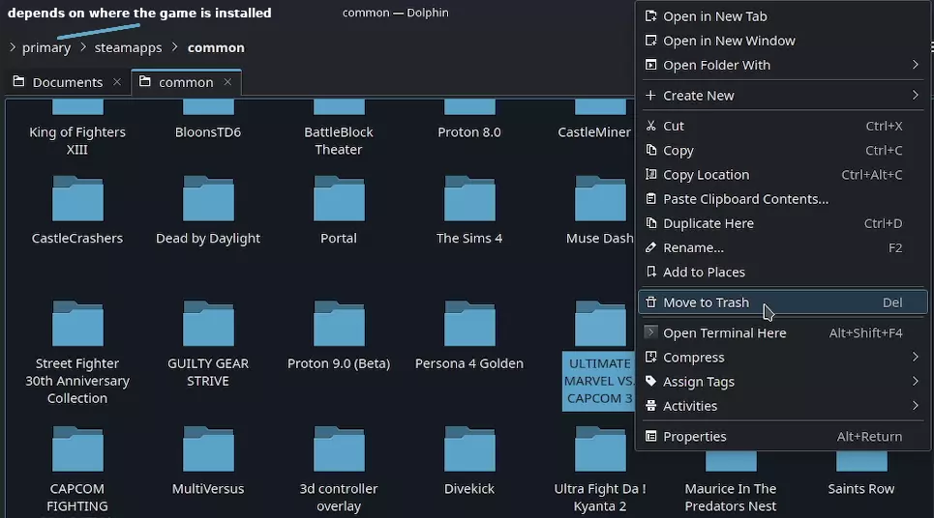Choose Move to Trash
Image resolution: width=934 pixels, height=518 pixels.
pos(783,302)
